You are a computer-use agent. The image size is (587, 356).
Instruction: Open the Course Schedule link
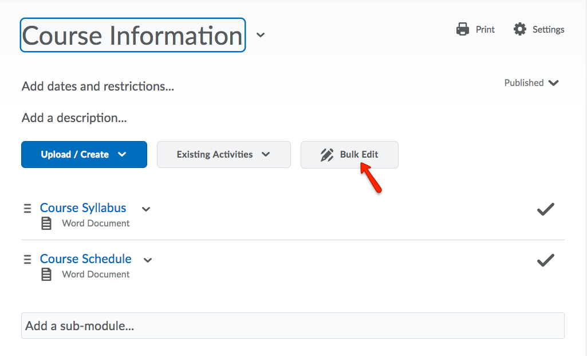85,259
